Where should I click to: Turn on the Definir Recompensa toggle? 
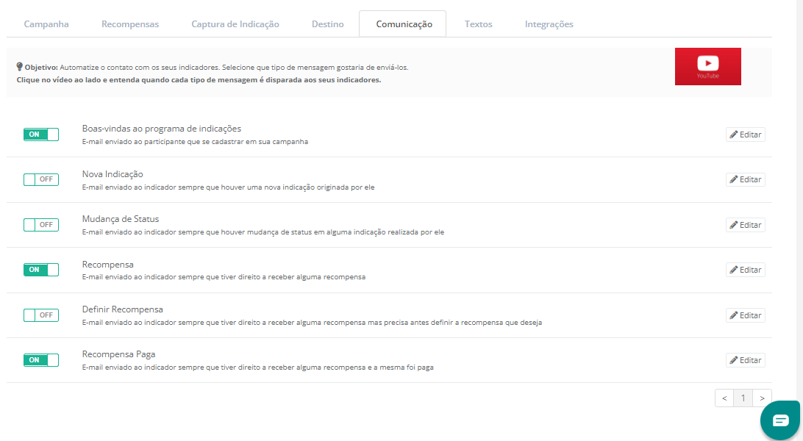[x=41, y=315]
